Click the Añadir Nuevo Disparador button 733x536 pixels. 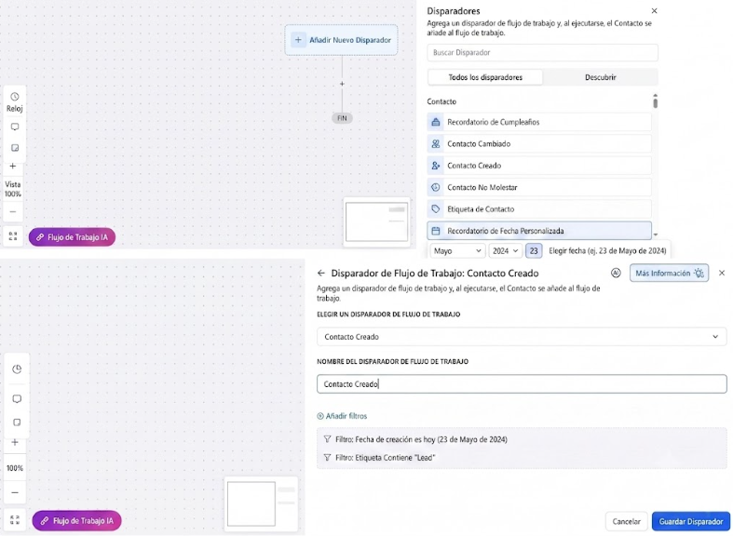[341, 40]
